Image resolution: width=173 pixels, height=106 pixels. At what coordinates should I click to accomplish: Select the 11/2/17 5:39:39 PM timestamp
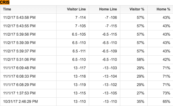coord(19,43)
